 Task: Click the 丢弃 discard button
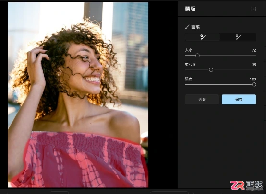click(202, 99)
